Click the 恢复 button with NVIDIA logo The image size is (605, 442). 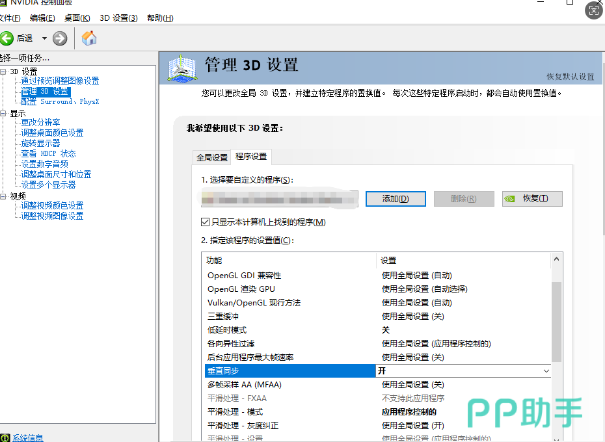(532, 199)
